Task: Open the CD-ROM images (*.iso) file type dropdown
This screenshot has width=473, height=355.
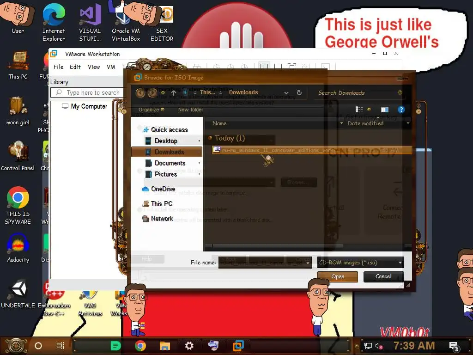Action: (360, 263)
